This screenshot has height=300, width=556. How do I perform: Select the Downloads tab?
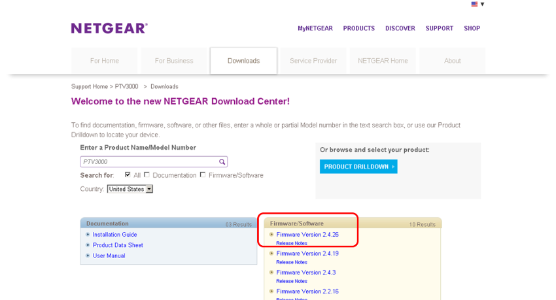243,61
